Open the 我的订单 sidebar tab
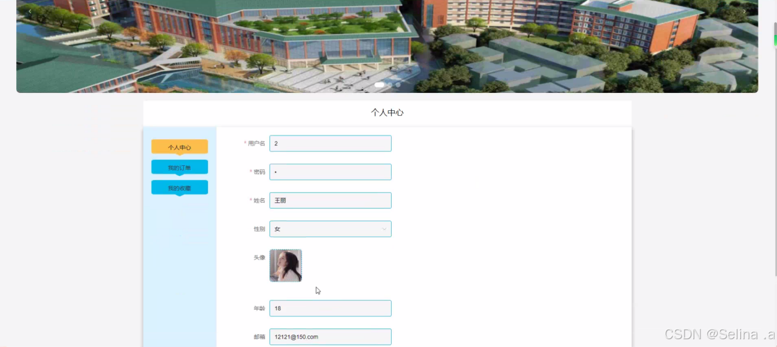 pos(180,167)
